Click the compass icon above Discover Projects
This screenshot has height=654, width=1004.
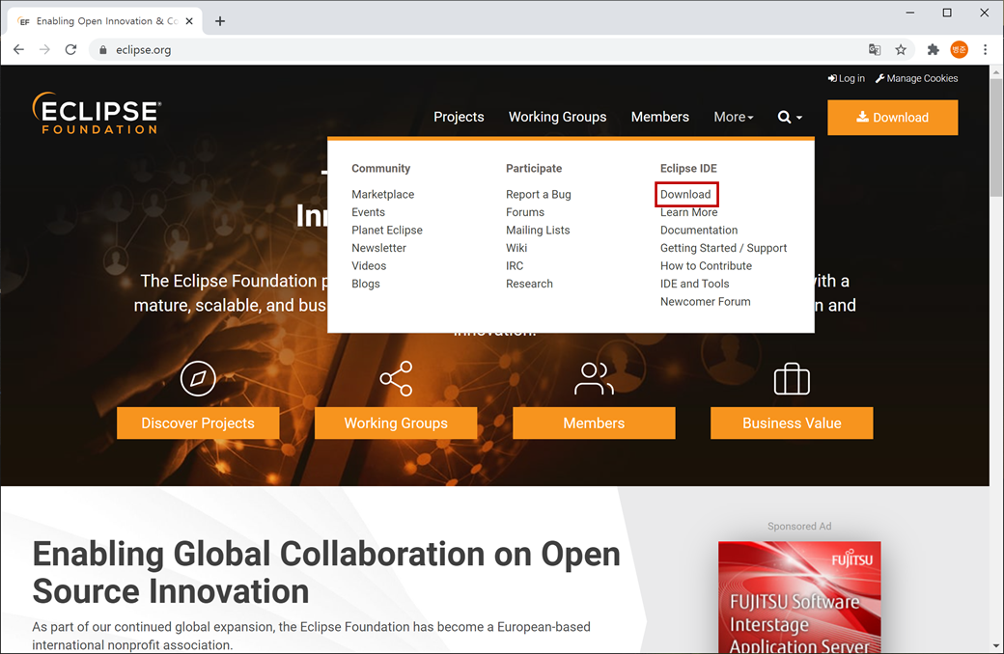click(x=198, y=378)
